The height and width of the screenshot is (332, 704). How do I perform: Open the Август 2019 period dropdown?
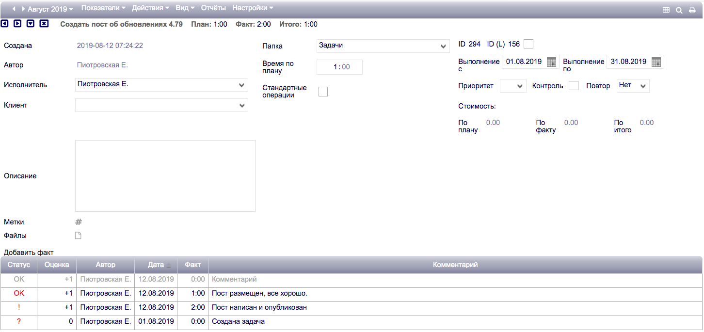pyautogui.click(x=50, y=9)
